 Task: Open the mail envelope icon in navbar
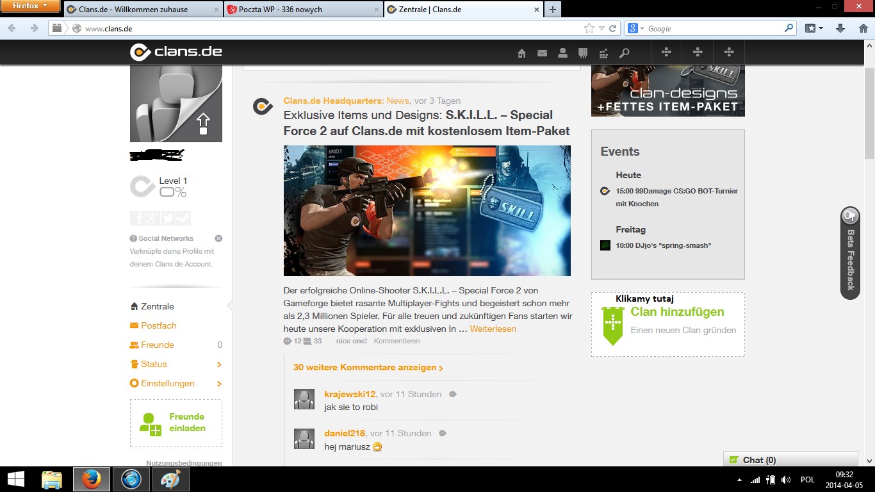pyautogui.click(x=542, y=53)
